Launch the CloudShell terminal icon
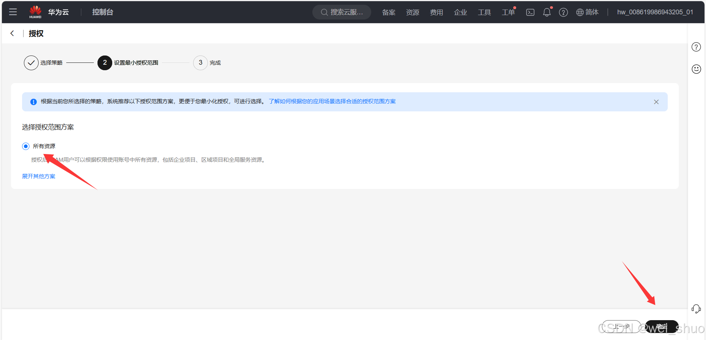Screen dimensions: 706x340 [x=530, y=12]
